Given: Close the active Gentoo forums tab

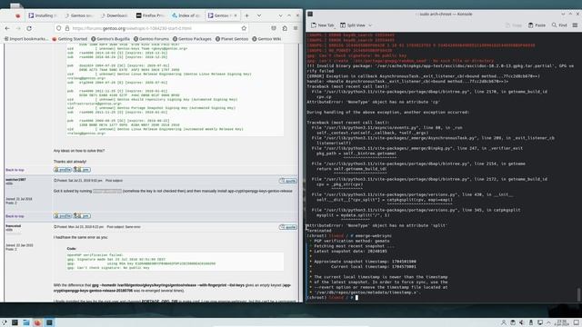Looking at the screenshot, I should [235, 15].
